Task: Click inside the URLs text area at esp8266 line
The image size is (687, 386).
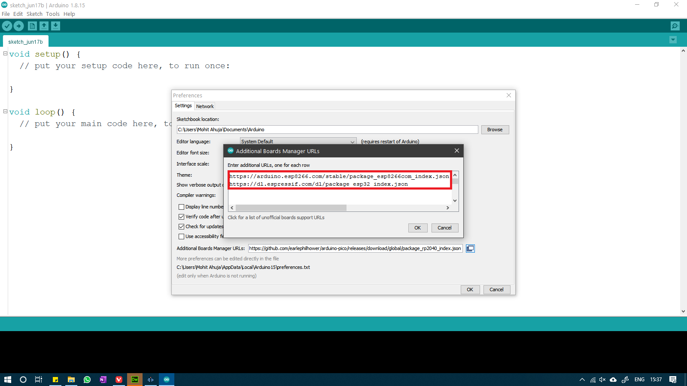Action: (339, 176)
